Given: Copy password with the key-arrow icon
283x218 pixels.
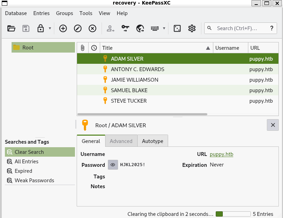Looking at the screenshot, I should [125, 28].
